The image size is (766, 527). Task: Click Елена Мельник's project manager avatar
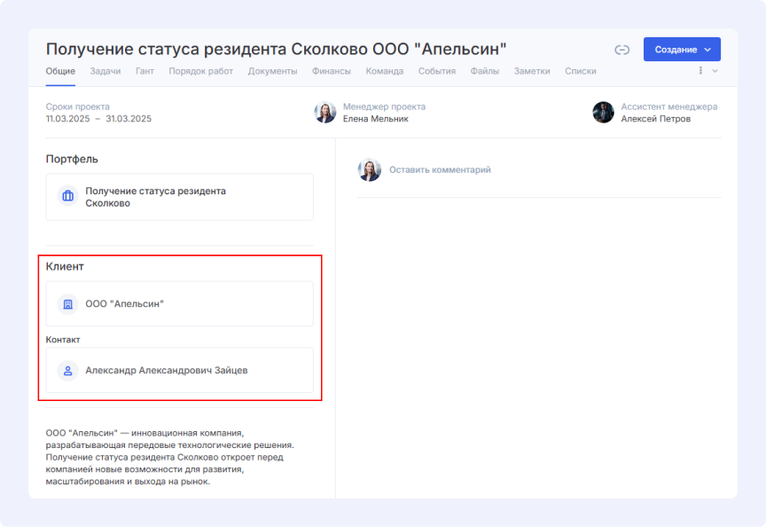(325, 113)
